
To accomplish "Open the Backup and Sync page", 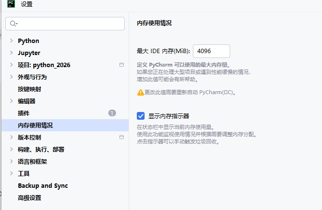I will click(43, 185).
